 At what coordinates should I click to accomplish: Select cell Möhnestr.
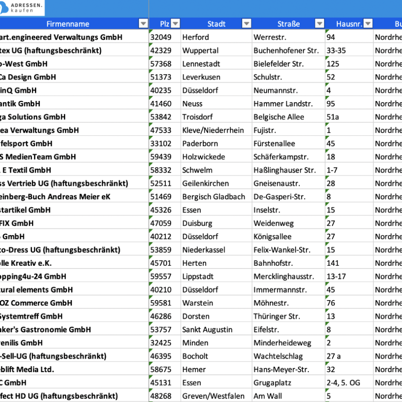289,304
